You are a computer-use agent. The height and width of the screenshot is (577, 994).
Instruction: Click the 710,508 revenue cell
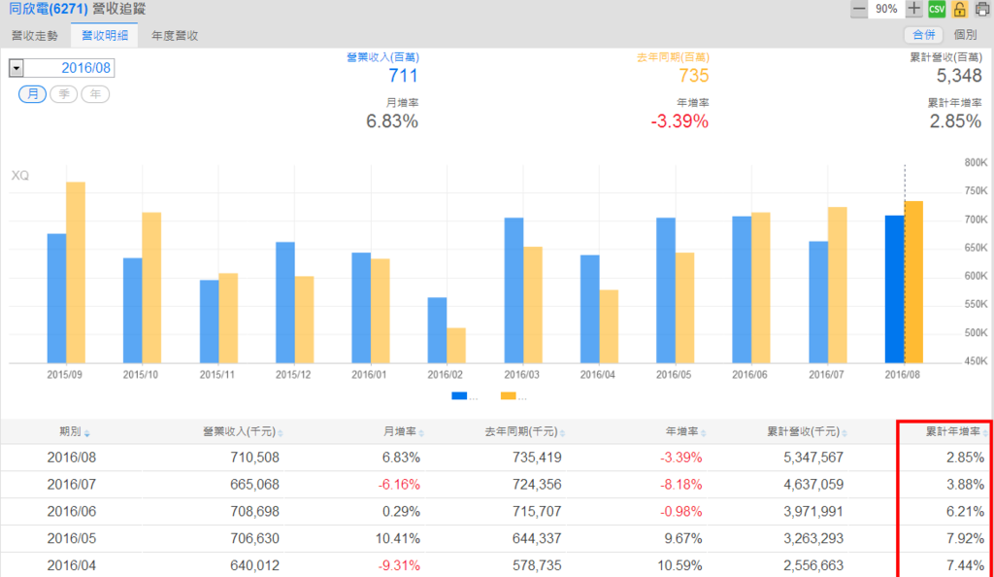(x=255, y=458)
